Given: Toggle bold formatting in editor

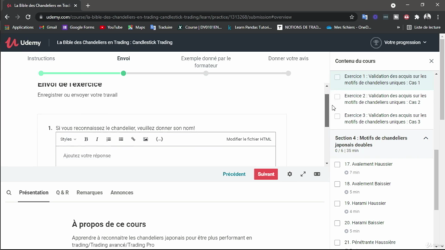Looking at the screenshot, I should [x=86, y=139].
